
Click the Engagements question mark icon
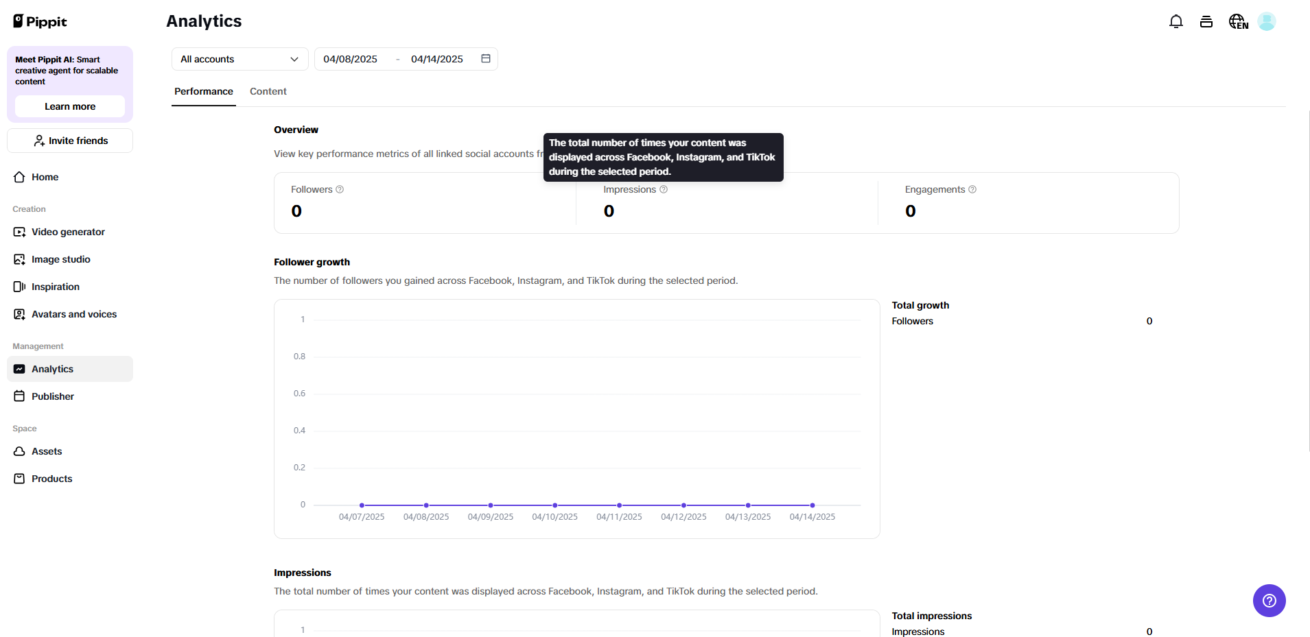click(x=972, y=189)
